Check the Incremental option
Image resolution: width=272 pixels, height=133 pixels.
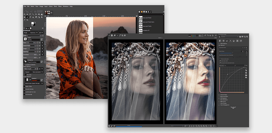(24, 94)
